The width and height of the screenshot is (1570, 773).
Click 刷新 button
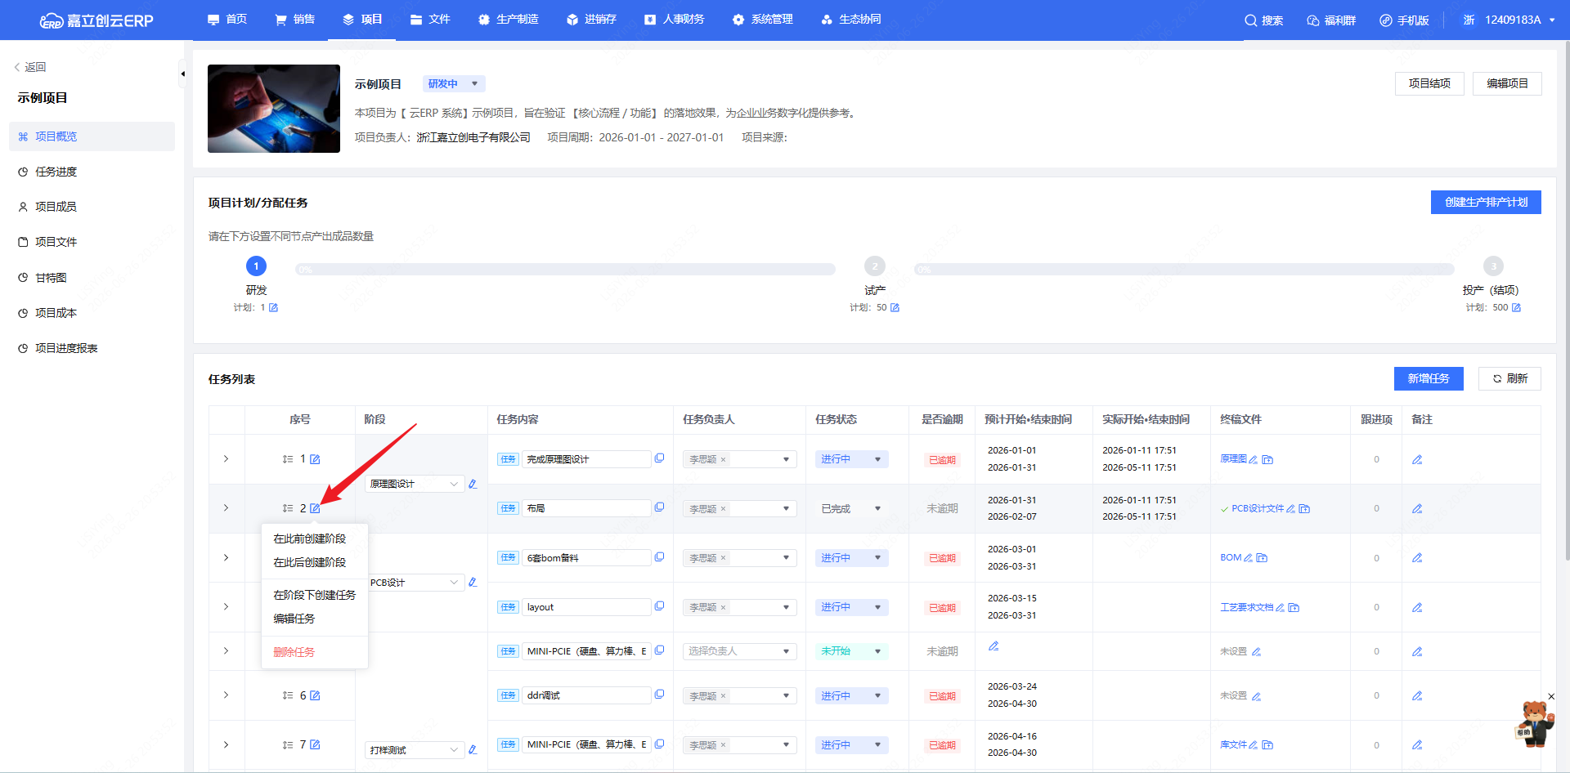click(x=1509, y=378)
